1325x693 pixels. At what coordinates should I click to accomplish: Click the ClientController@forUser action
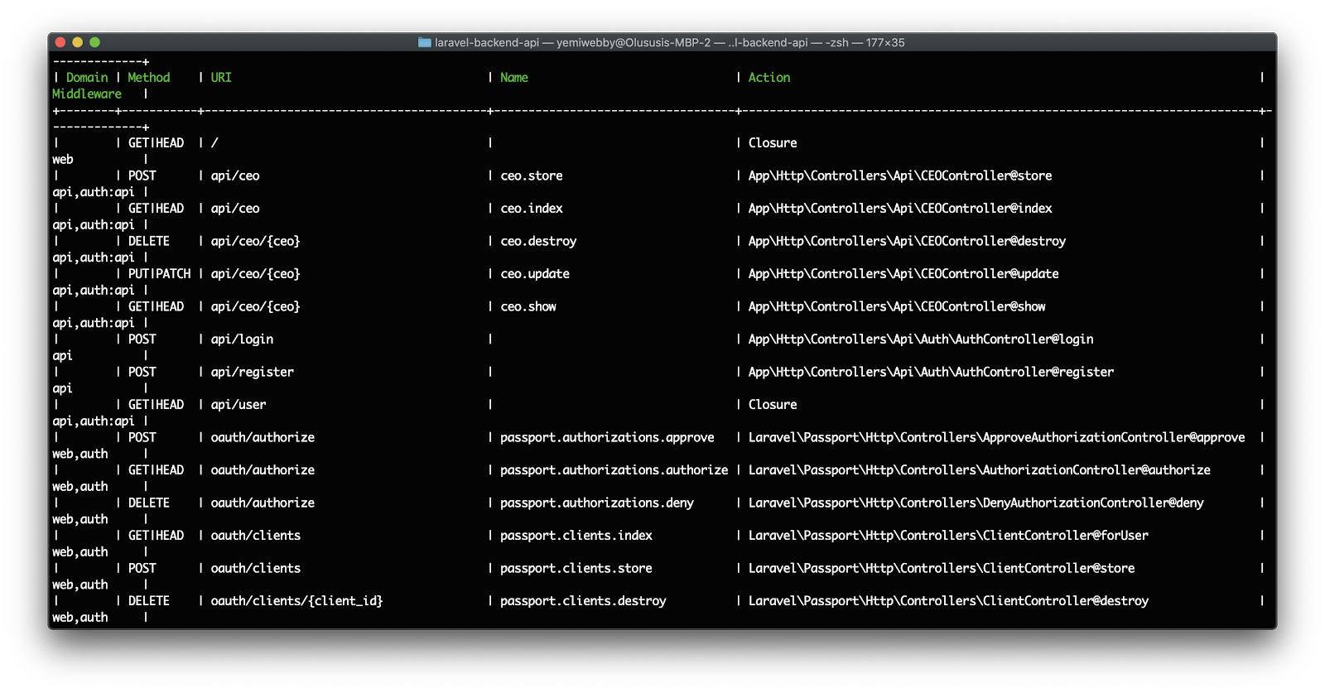[x=948, y=535]
